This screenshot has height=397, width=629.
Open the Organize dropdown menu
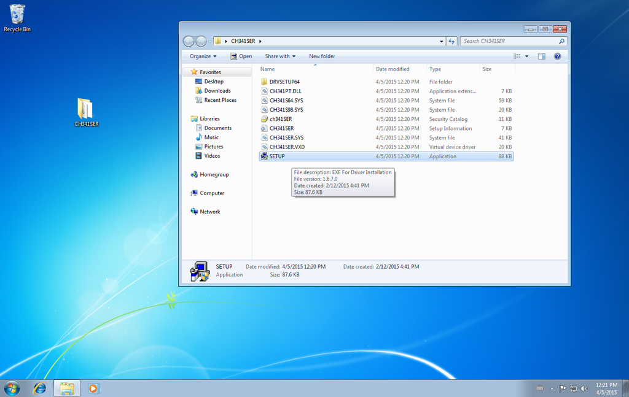pos(203,56)
